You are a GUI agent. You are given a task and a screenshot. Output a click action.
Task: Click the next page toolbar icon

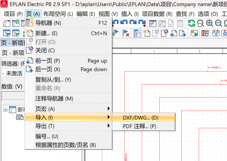click(182, 33)
